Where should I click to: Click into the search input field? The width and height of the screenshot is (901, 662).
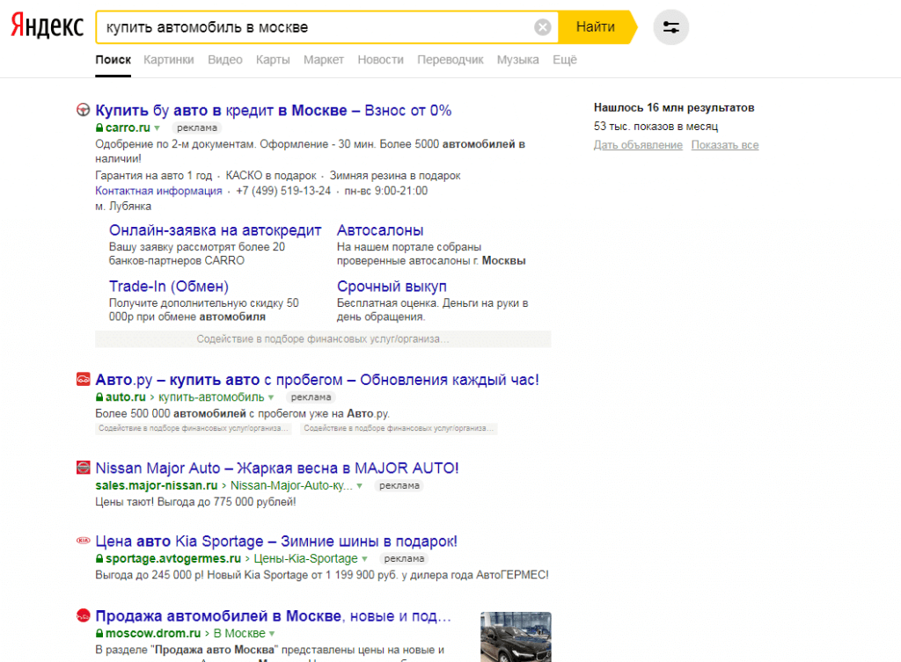[317, 27]
